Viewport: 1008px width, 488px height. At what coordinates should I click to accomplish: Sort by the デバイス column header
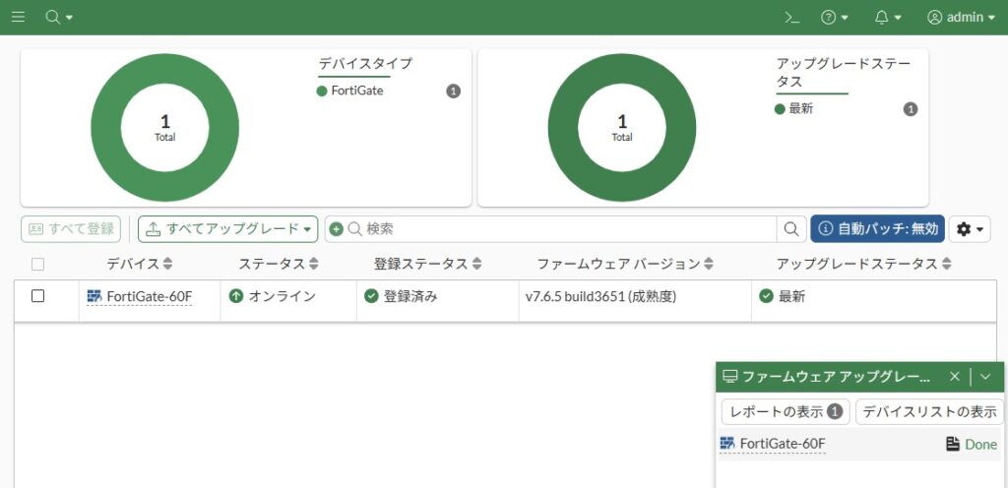point(139,264)
